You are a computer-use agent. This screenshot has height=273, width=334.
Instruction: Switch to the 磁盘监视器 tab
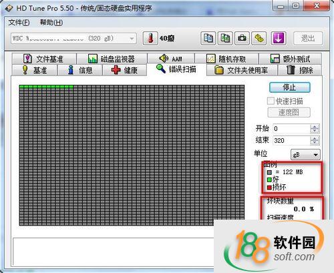pos(112,59)
